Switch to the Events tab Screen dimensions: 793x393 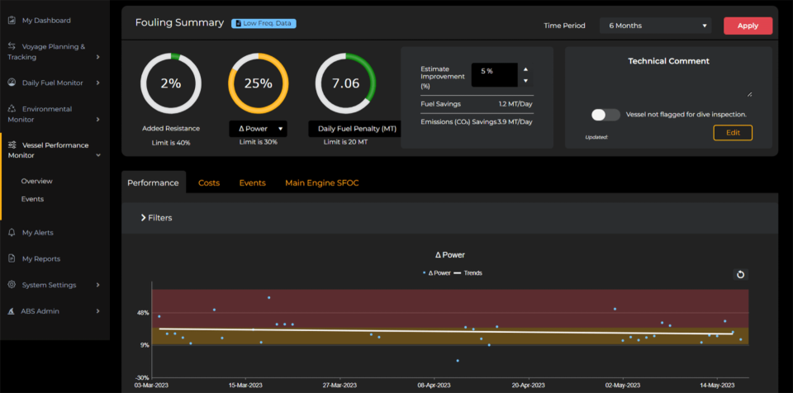[253, 182]
